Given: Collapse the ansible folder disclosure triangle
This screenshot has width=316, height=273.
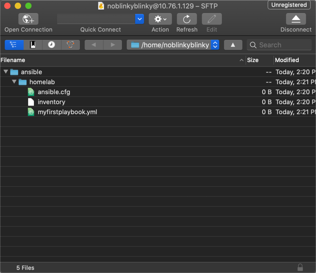Looking at the screenshot, I should (x=6, y=72).
